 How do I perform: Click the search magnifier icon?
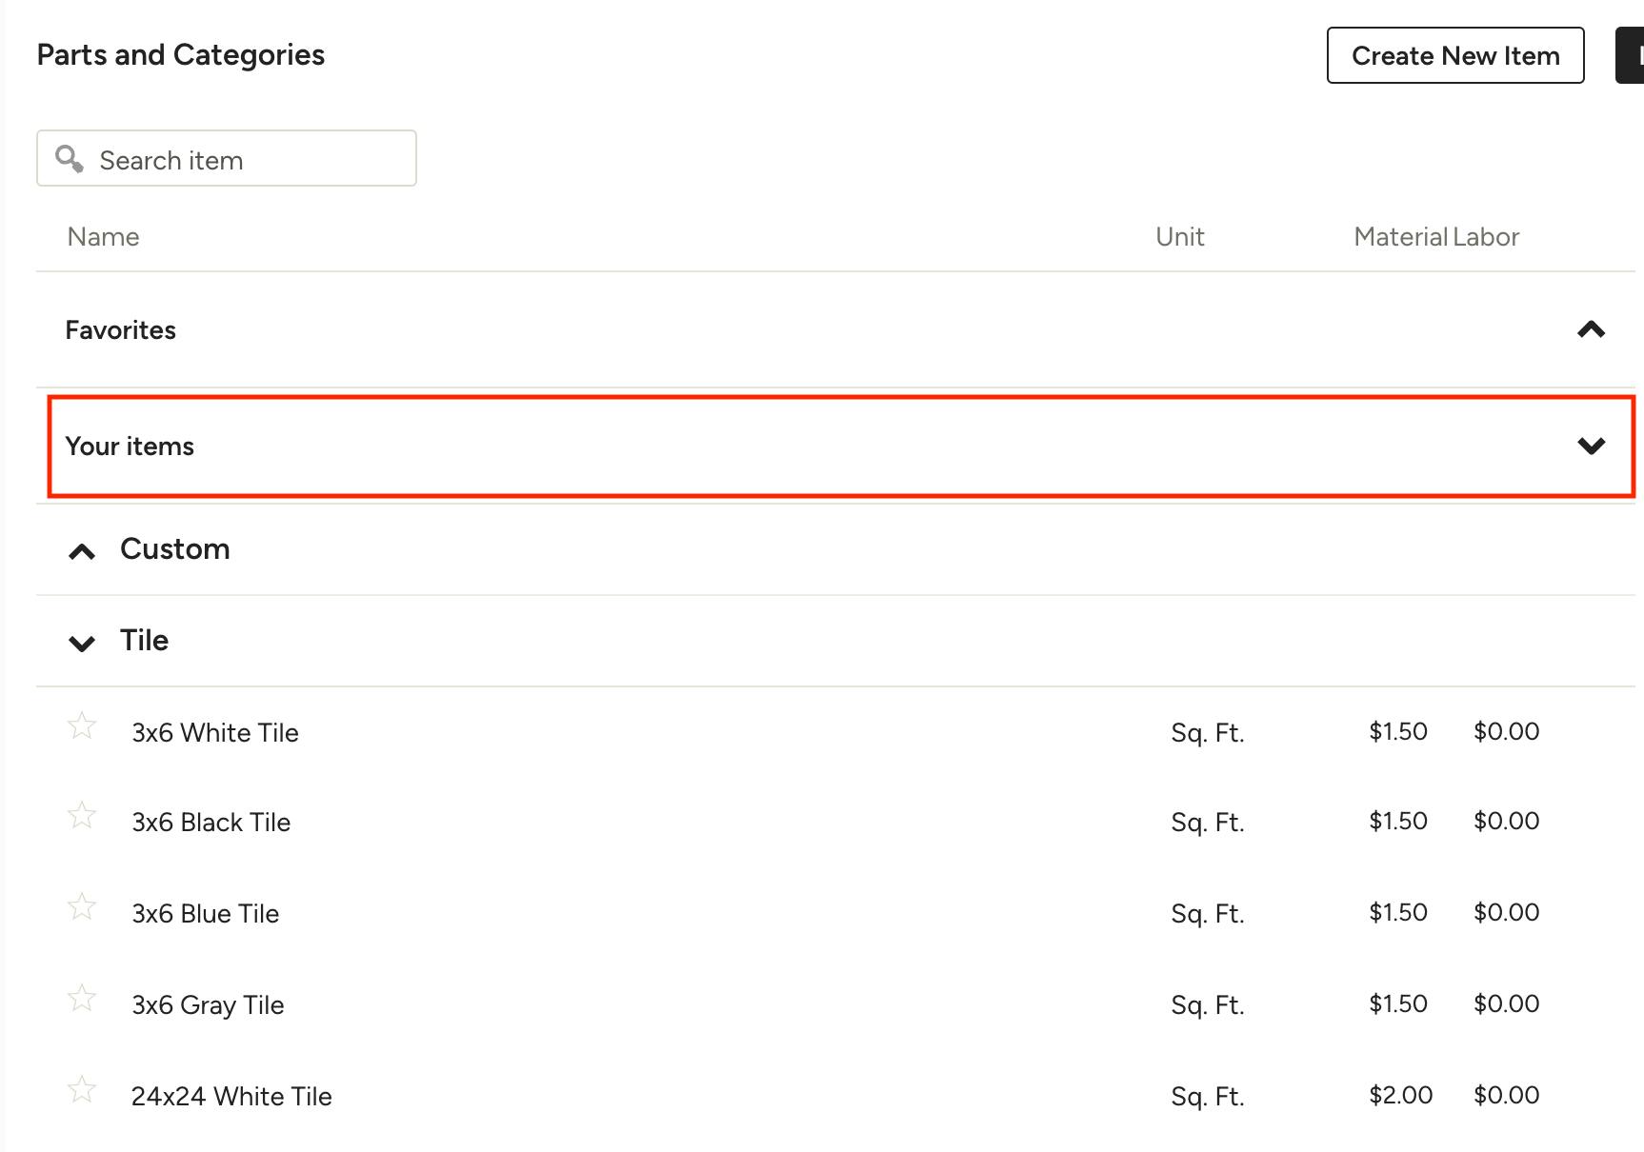[x=69, y=158]
